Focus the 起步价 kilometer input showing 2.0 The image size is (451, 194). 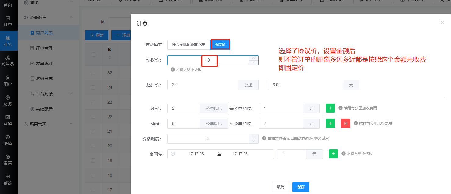pyautogui.click(x=203, y=85)
